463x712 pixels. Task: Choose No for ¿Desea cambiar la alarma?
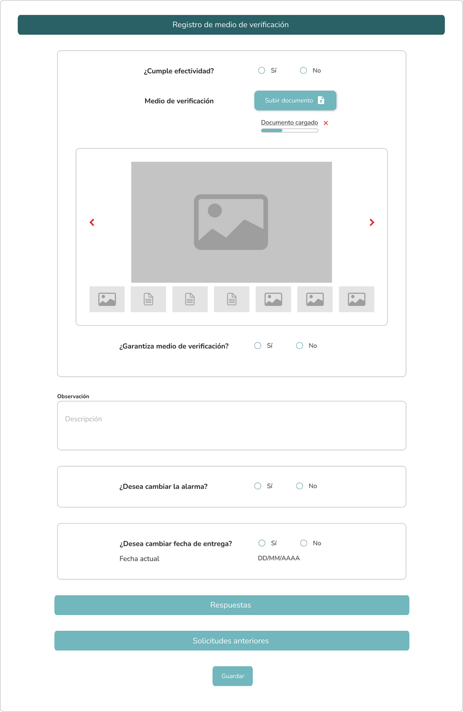(300, 486)
